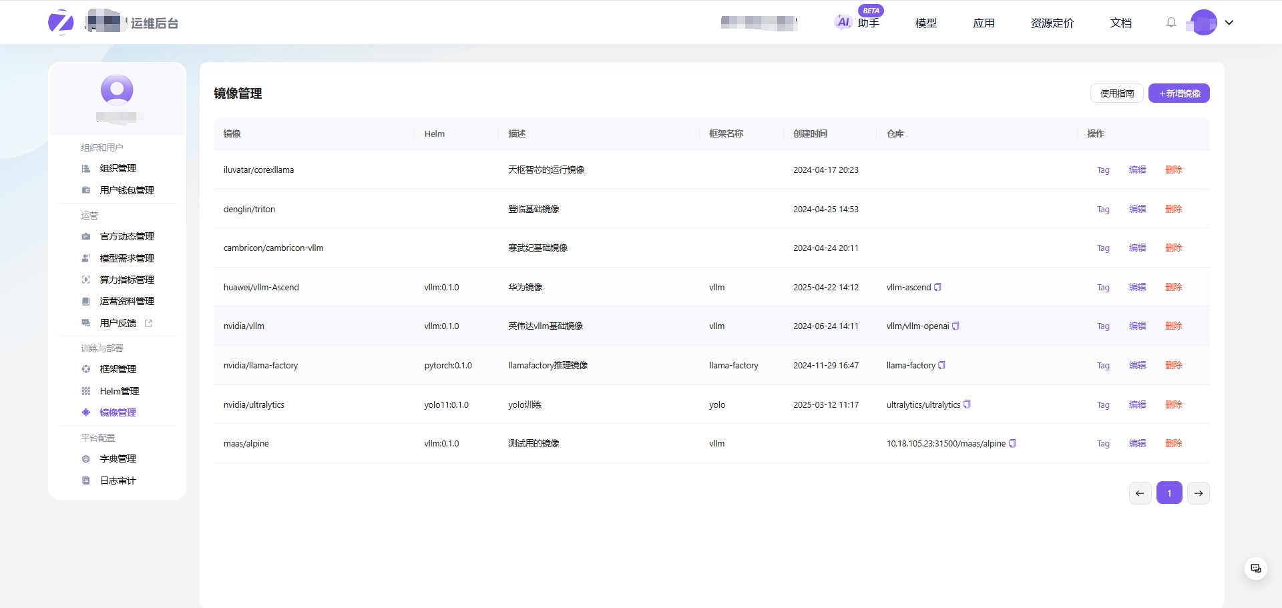Image resolution: width=1282 pixels, height=608 pixels.
Task: Click the 算力指标管理 sidebar icon
Action: pyautogui.click(x=86, y=280)
